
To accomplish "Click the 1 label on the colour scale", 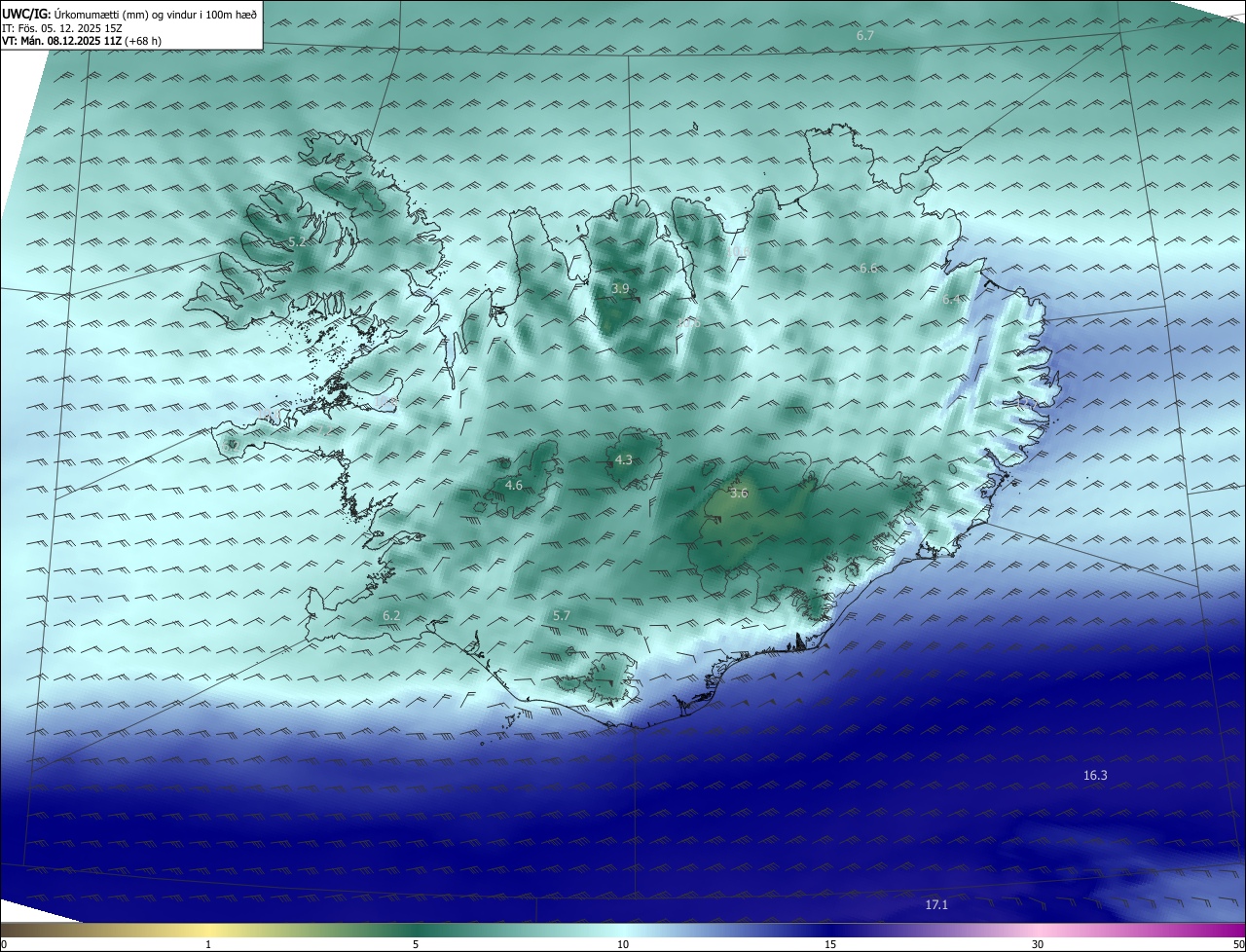I will click(x=208, y=944).
